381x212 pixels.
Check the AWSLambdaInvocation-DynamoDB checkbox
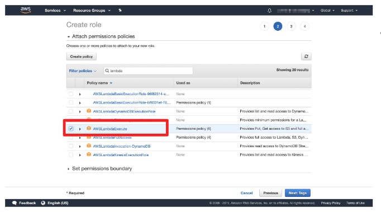click(71, 146)
